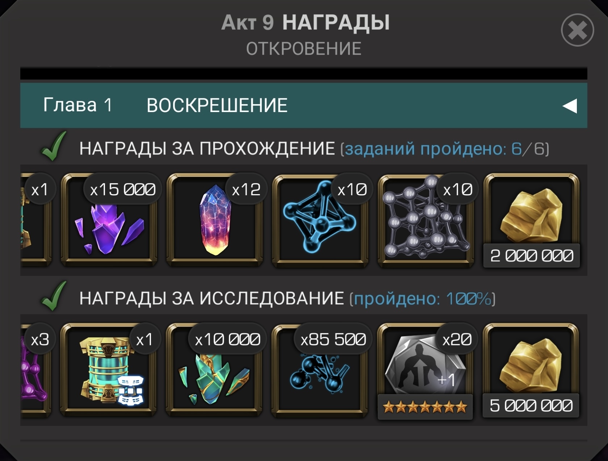The height and width of the screenshot is (461, 608).
Task: Open the teal-gold shards x10 000 reward
Action: point(214,370)
